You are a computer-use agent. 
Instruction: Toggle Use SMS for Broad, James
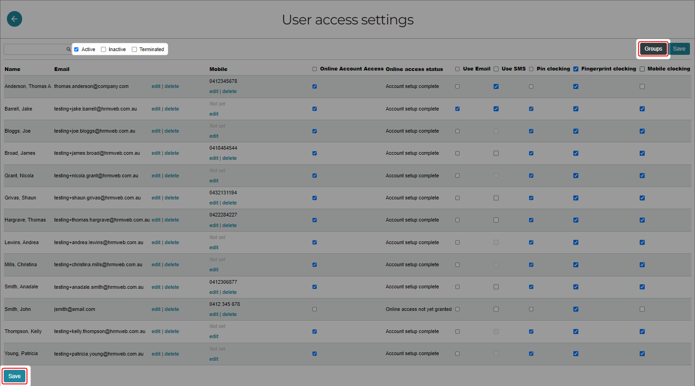(x=496, y=153)
